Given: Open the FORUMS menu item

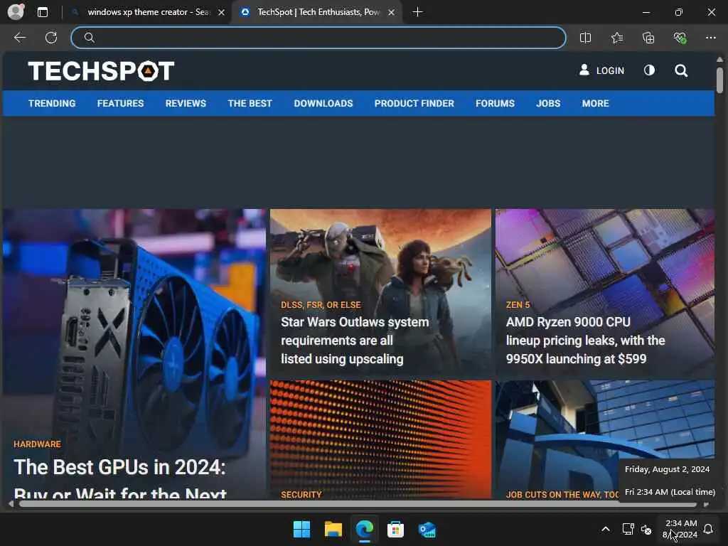Looking at the screenshot, I should coord(495,104).
